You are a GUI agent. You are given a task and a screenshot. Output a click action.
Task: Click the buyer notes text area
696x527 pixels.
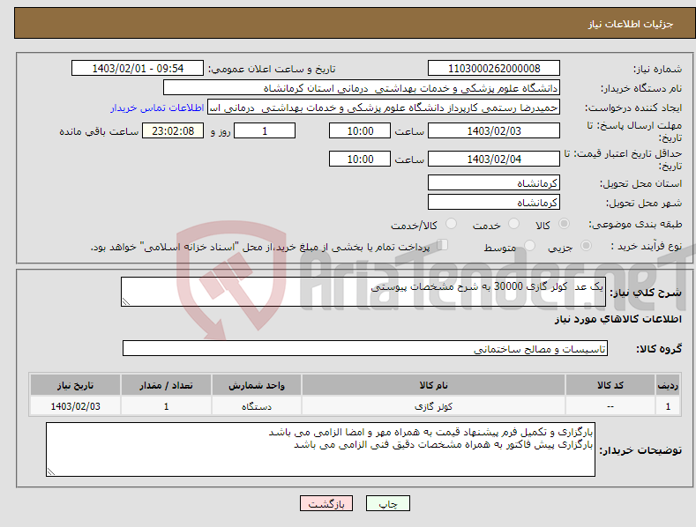point(320,449)
